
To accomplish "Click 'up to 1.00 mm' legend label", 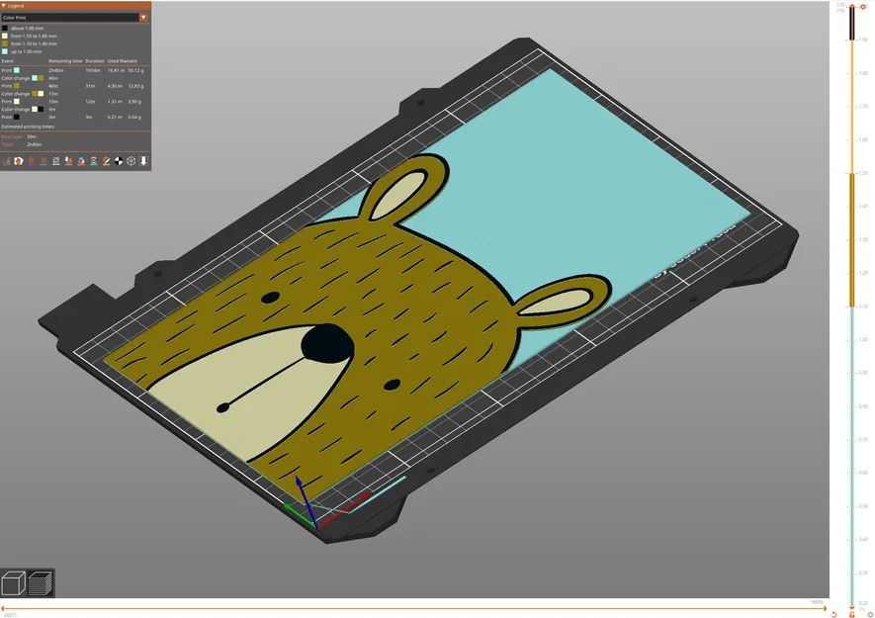I will [27, 51].
